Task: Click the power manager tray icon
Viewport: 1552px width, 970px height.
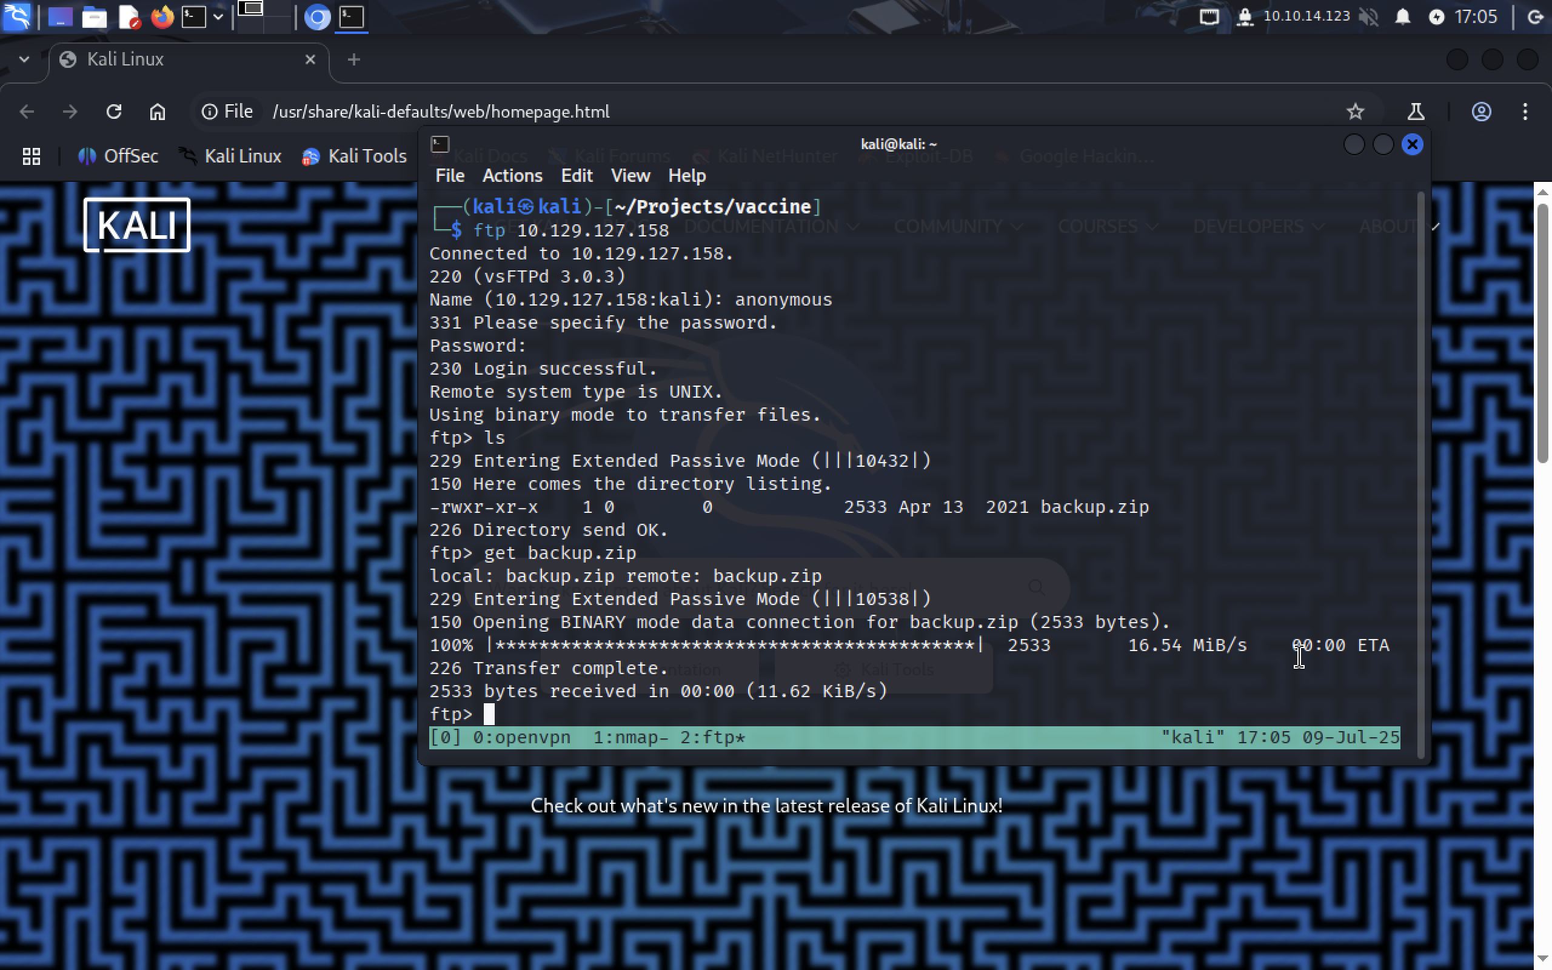Action: tap(1437, 17)
